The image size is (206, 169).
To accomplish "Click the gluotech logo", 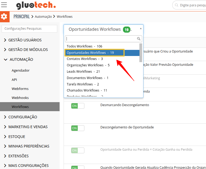I will (x=36, y=5).
